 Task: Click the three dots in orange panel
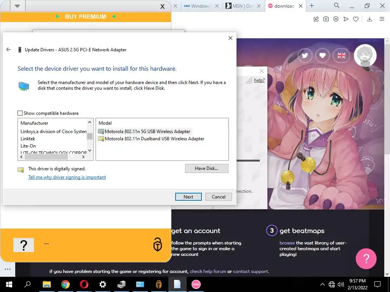click(46, 244)
